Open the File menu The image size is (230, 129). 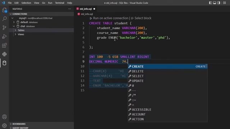tap(10, 3)
